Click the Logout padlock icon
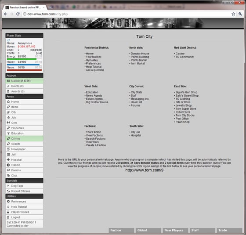The image size is (246, 235). click(x=8, y=217)
